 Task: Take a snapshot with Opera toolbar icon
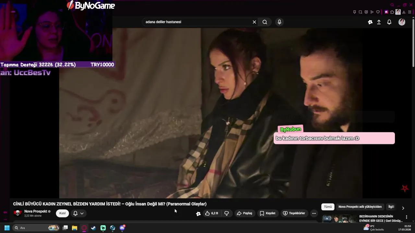360,12
